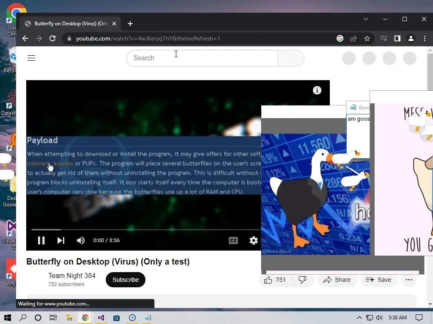
Task: Click the stock market goose meme image
Action: [315, 194]
